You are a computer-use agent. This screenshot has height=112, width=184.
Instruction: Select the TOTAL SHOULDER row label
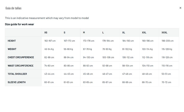pos(17,74)
